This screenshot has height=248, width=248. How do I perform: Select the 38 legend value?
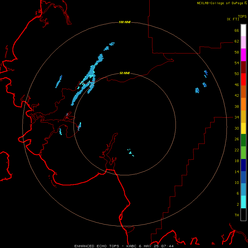click(237, 106)
